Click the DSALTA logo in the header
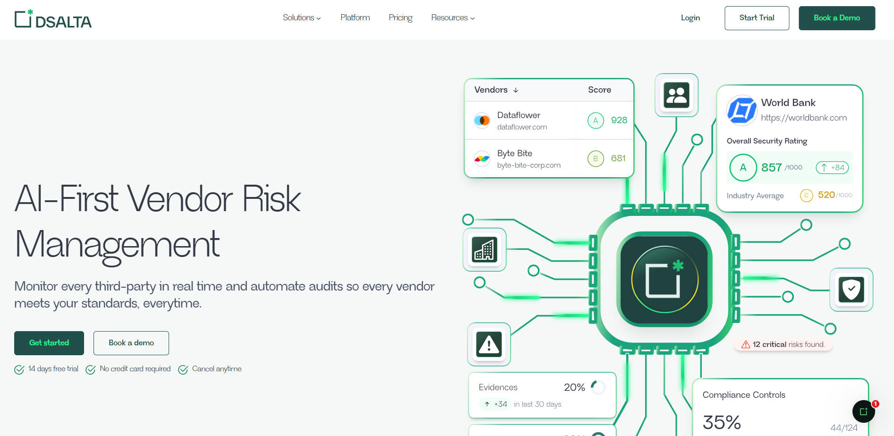Viewport: 894px width, 436px height. (x=53, y=19)
